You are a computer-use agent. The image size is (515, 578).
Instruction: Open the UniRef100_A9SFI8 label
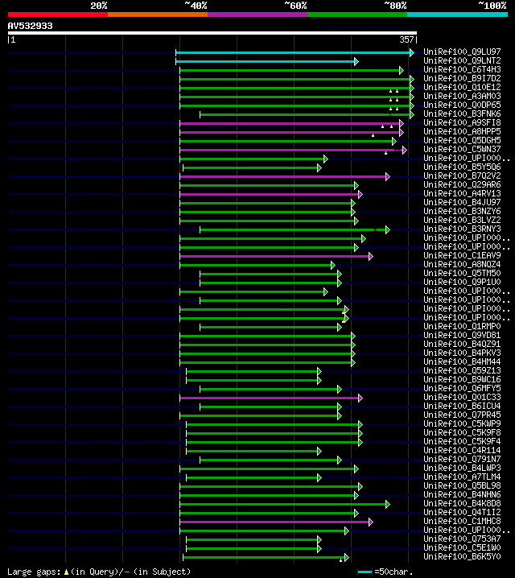coord(462,122)
